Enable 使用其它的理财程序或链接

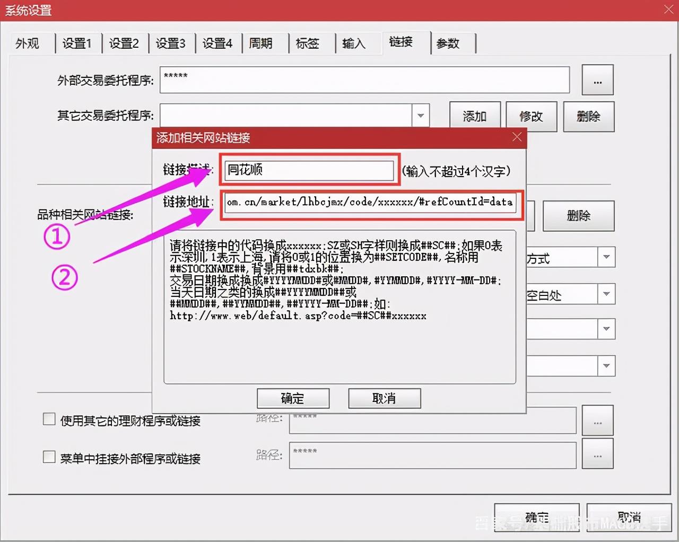click(x=49, y=418)
